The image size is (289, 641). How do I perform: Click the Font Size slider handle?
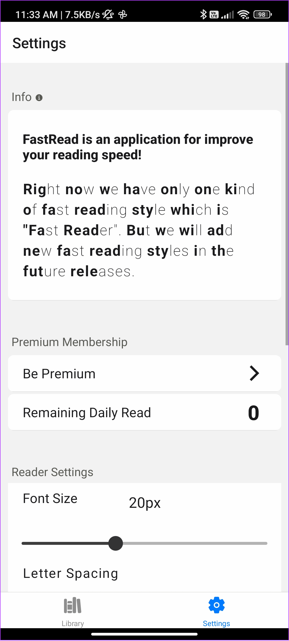(x=116, y=543)
